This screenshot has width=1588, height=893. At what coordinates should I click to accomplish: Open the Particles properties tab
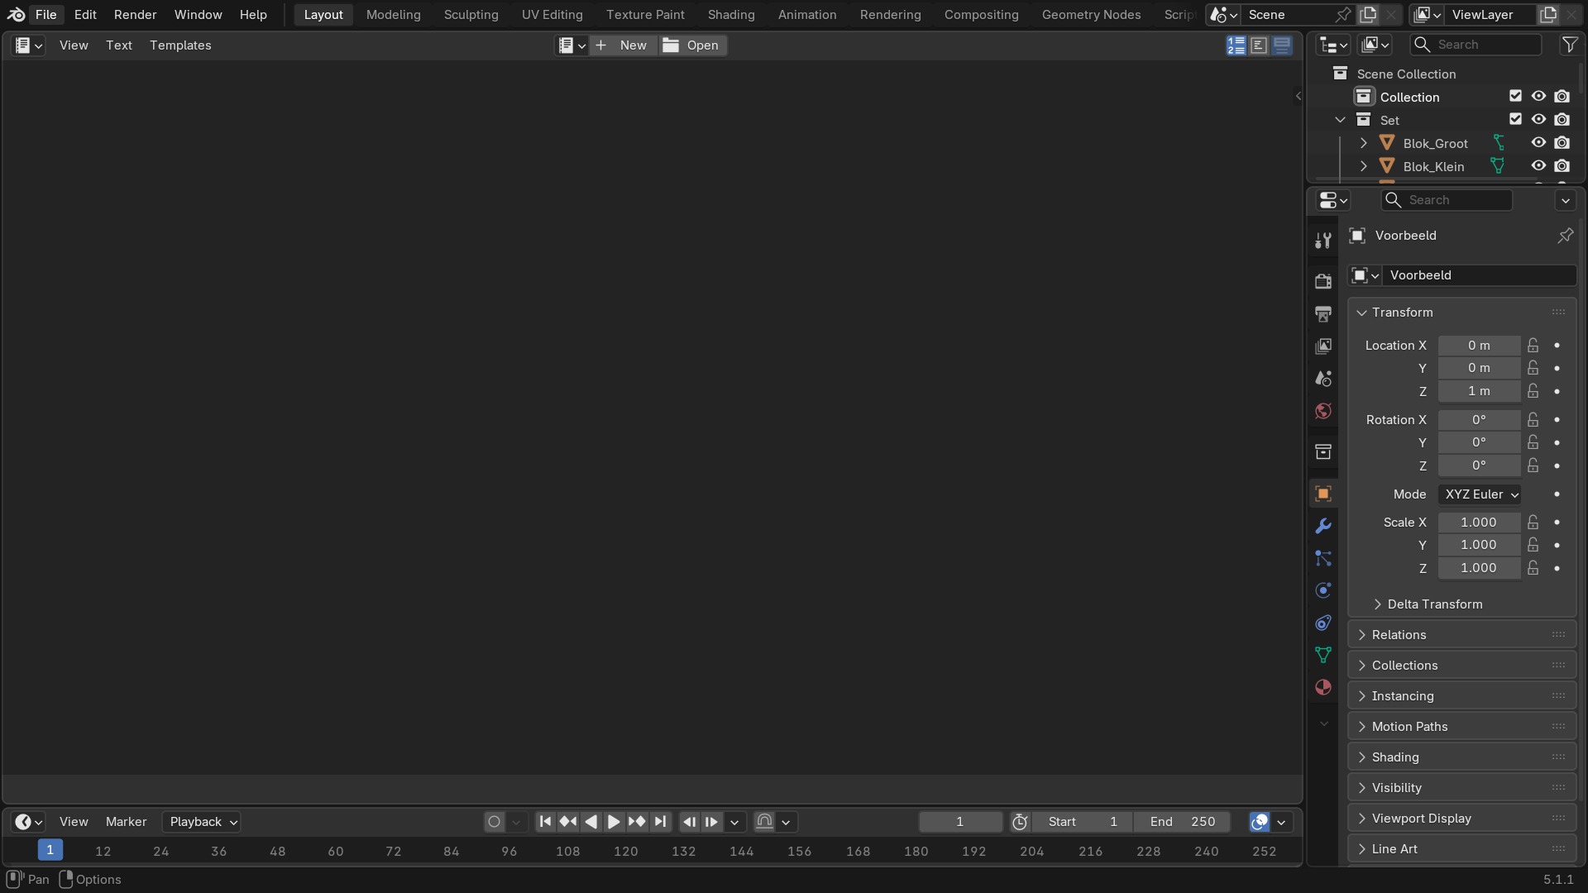tap(1323, 558)
